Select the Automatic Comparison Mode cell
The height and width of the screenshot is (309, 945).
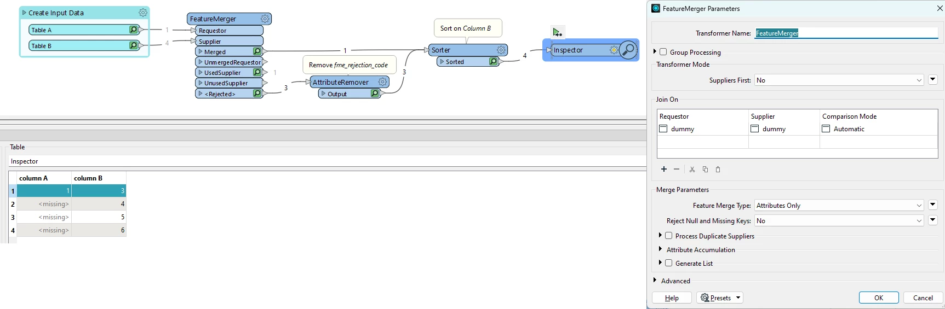879,129
